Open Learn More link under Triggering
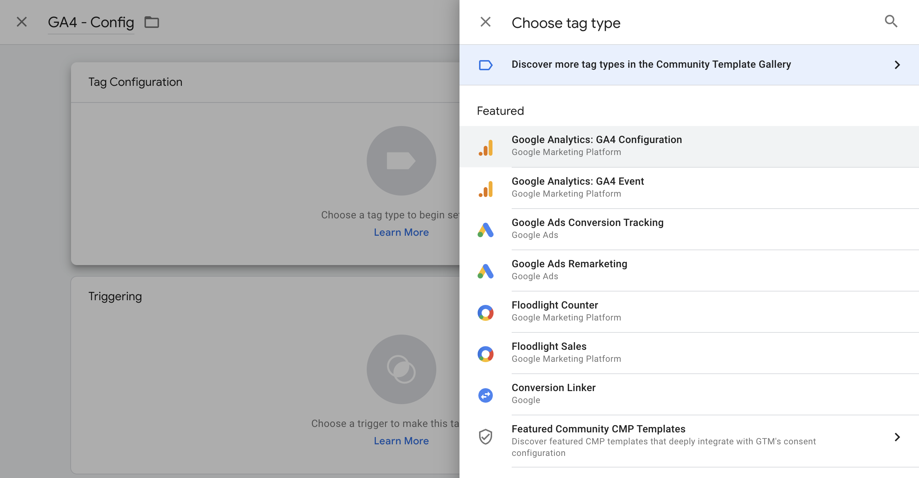 click(401, 441)
